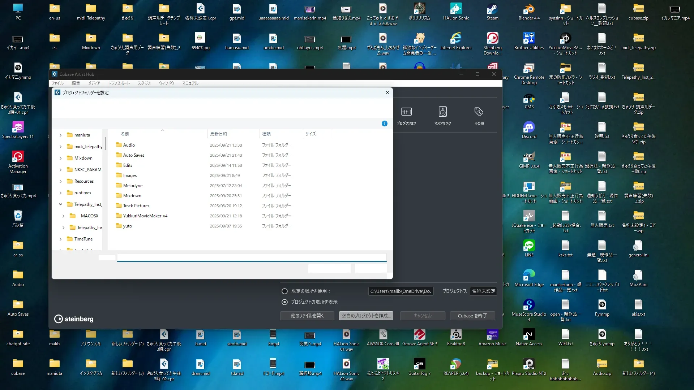
Task: Click the blue help question-mark icon
Action: (385, 123)
